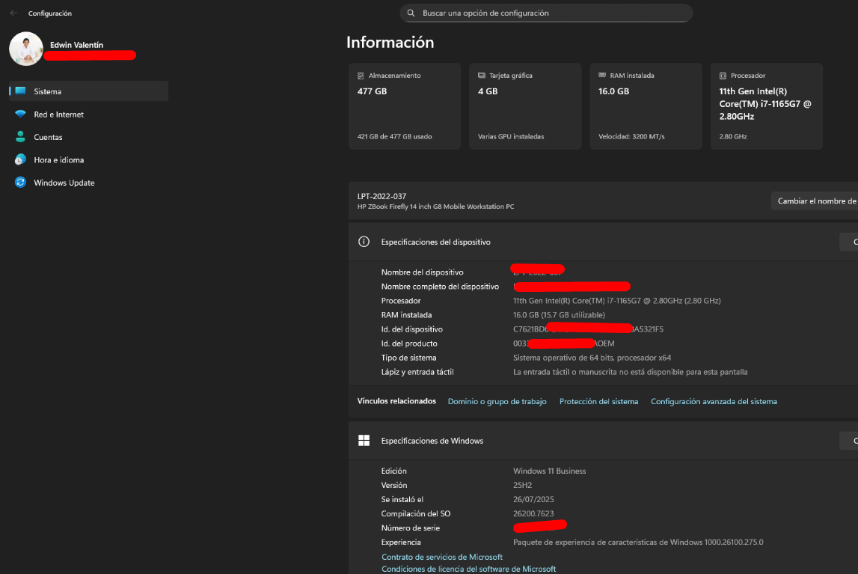Open the Almacenamiento 477 GB card
This screenshot has width=858, height=574.
404,106
